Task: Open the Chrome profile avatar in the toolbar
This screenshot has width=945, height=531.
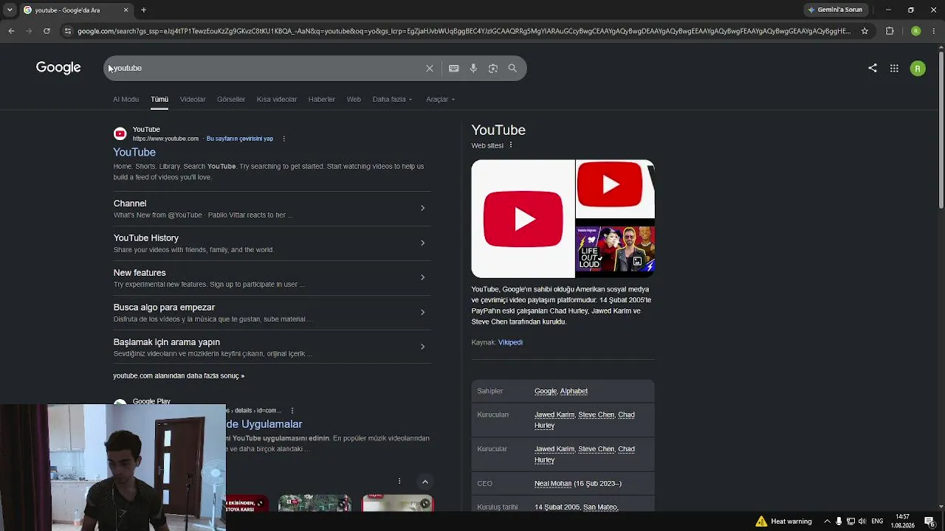Action: (x=915, y=31)
